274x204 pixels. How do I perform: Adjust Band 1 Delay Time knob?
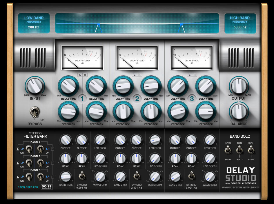click(68, 86)
